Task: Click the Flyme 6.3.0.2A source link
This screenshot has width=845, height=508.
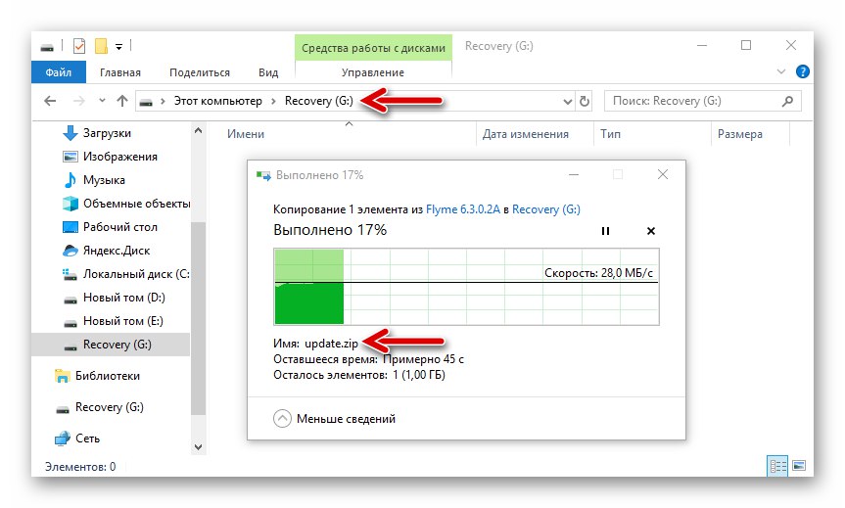Action: 463,209
